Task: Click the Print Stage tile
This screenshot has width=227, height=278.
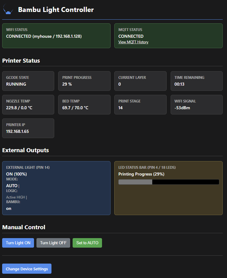Action: pos(140,105)
